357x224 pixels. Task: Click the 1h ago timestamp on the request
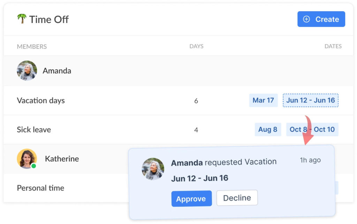310,160
